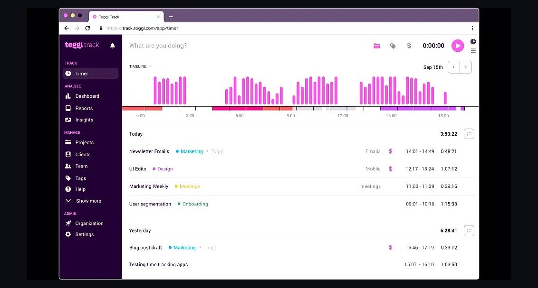Viewport: 538px width, 288px height.
Task: Expand Show more in sidebar
Action: point(83,201)
